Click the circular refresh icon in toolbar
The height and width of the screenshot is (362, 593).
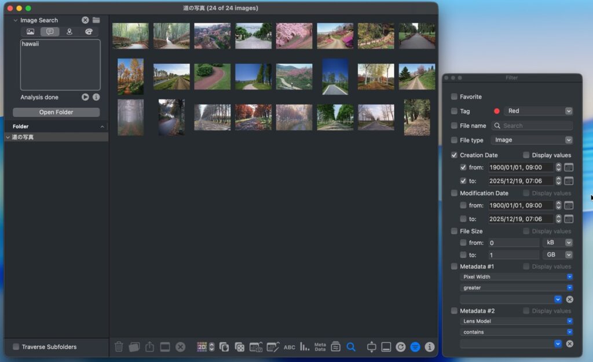coord(400,347)
